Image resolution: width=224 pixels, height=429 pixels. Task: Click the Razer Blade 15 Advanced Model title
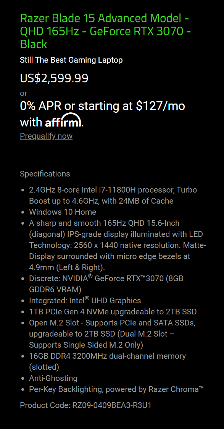coord(105,31)
